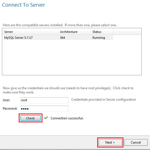The width and height of the screenshot is (150, 150).
Task: Click the Check button to test credentials
Action: (x=30, y=118)
